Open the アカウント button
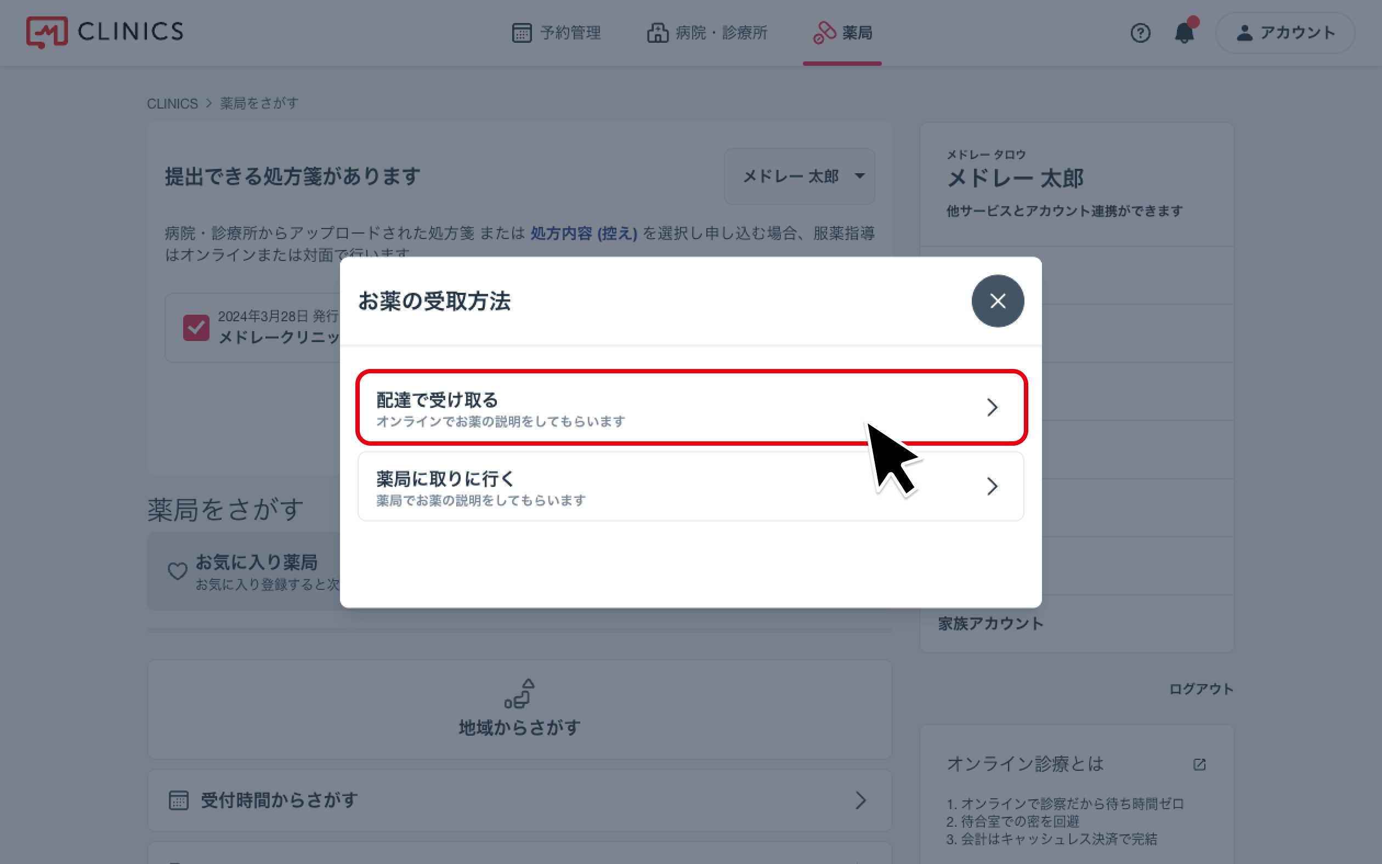Screen dimensions: 1382x864 click(1285, 32)
